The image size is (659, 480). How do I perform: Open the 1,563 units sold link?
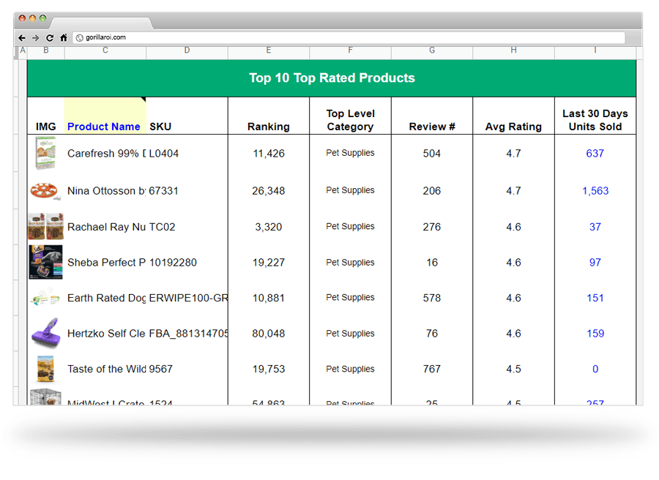[595, 191]
